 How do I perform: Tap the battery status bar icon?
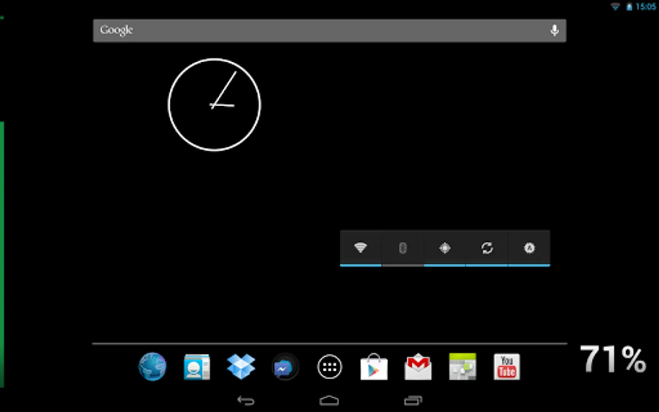tap(629, 6)
